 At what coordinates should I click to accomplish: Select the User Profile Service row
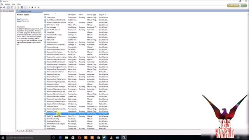pyautogui.click(x=76, y=30)
